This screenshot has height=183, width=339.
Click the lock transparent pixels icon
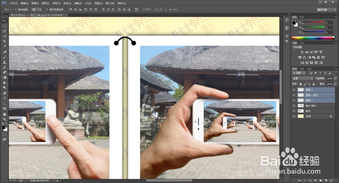(x=300, y=84)
